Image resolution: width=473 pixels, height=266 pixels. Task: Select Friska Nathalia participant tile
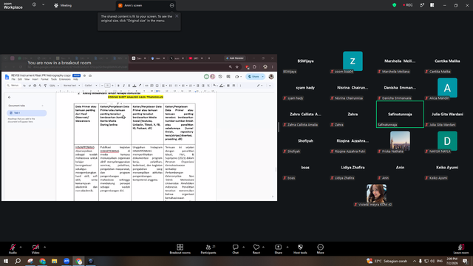[400, 141]
